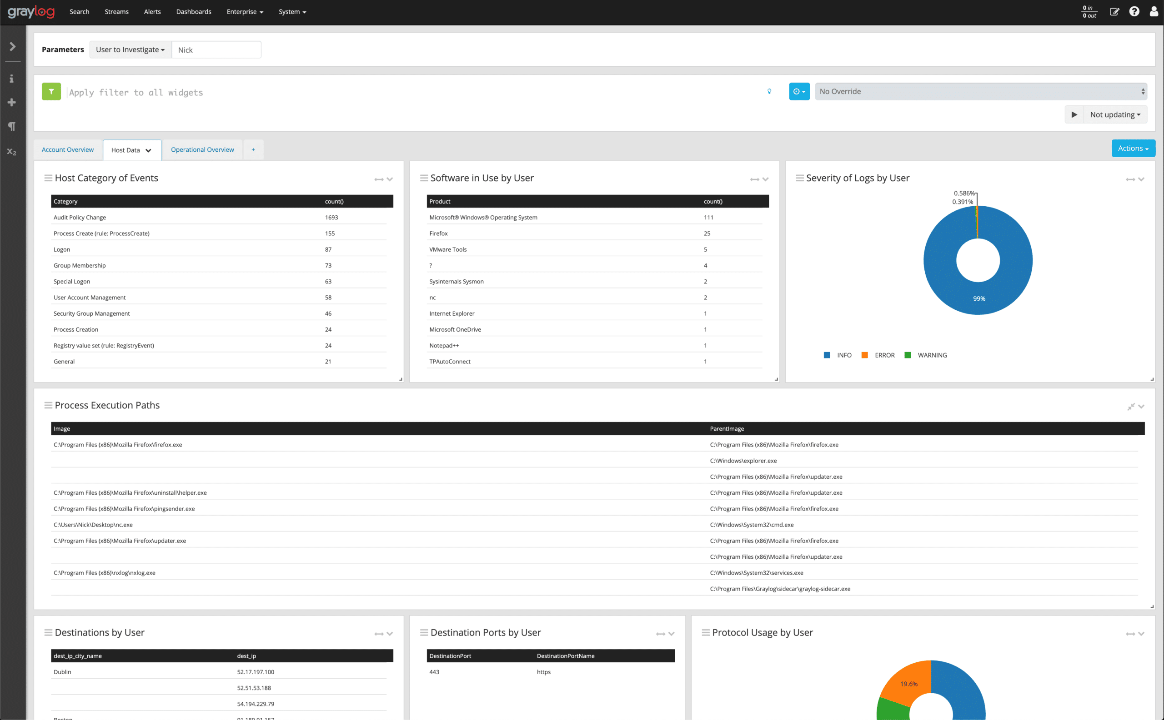Click the sidebar plus create icon
The width and height of the screenshot is (1164, 720).
pyautogui.click(x=11, y=102)
